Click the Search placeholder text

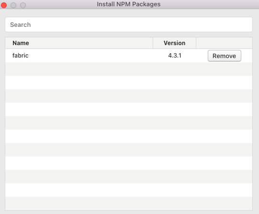21,24
